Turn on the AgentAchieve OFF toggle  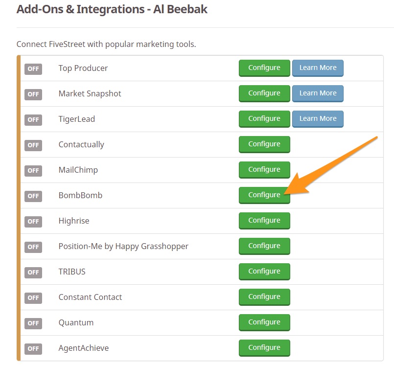pyautogui.click(x=33, y=349)
